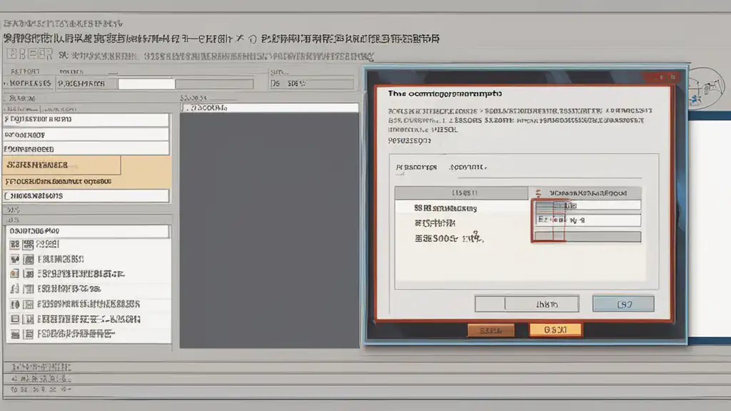
Task: Select the lower orange-highlighted row in the upper-left list
Action: [87, 181]
